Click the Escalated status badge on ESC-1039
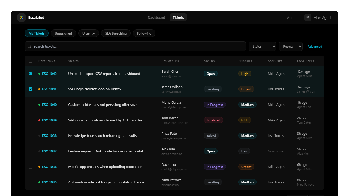This screenshot has height=196, width=349. pos(213,120)
